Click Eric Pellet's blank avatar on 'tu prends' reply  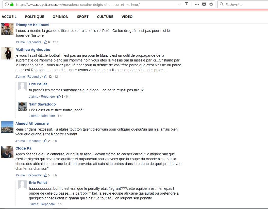(22, 86)
